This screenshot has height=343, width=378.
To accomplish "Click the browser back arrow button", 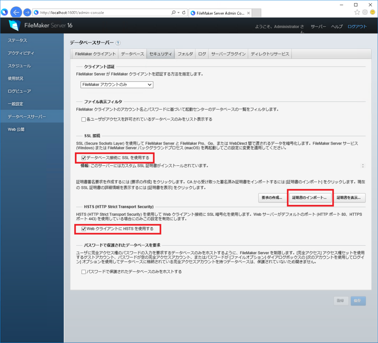I will (16, 12).
